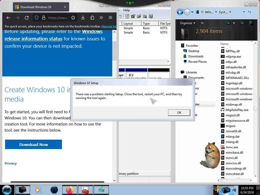Viewport: 260px width, 195px height.
Task: Open the Windows Start orb
Action: [x=7, y=190]
